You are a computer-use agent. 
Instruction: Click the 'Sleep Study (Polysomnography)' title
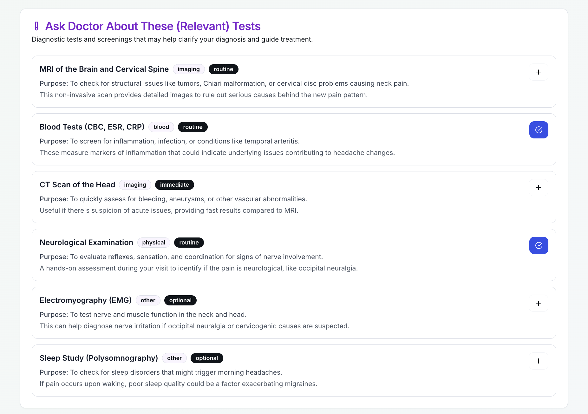tap(99, 358)
